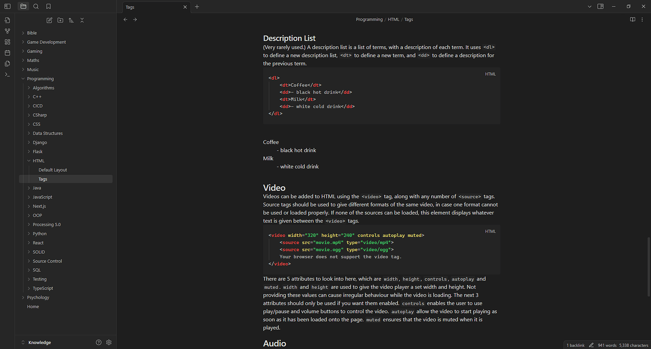The width and height of the screenshot is (651, 349).
Task: Click the 941 words status entry
Action: tap(607, 345)
